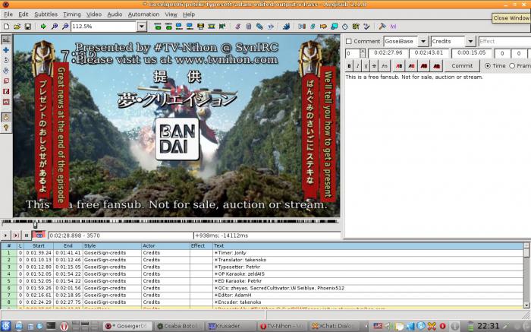
Task: Click the video seek bar handle
Action: click(35, 224)
